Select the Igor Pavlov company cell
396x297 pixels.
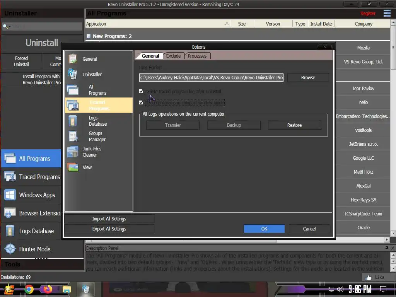(x=363, y=89)
